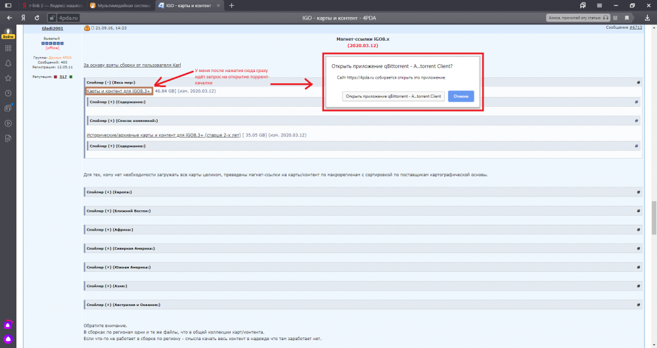Lower reputation with the red minus icon
The image size is (657, 348).
pyautogui.click(x=55, y=77)
